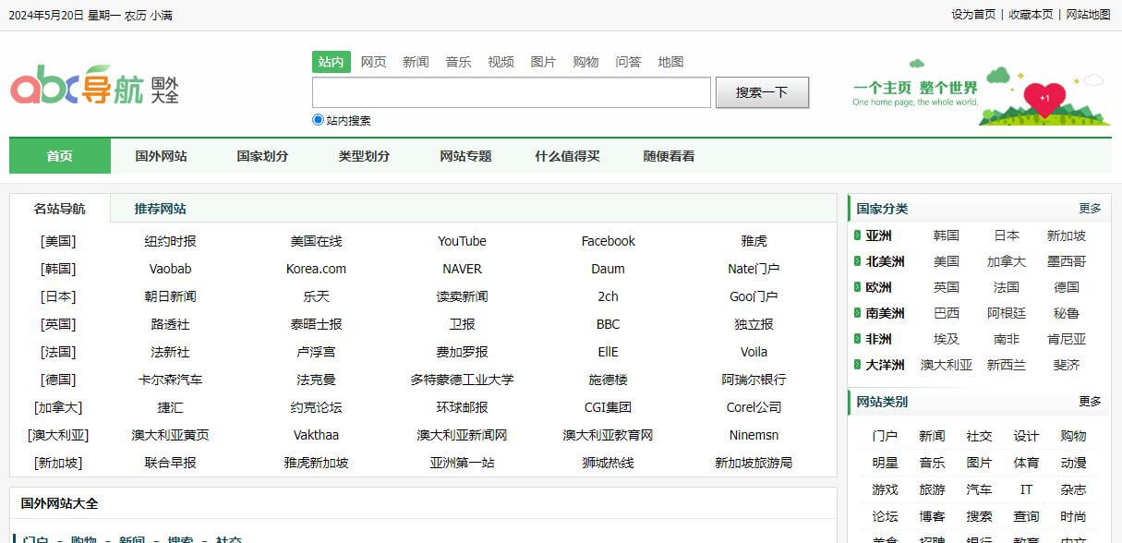Open the 什么值得买 navigation menu
The height and width of the screenshot is (543, 1122).
click(x=567, y=155)
